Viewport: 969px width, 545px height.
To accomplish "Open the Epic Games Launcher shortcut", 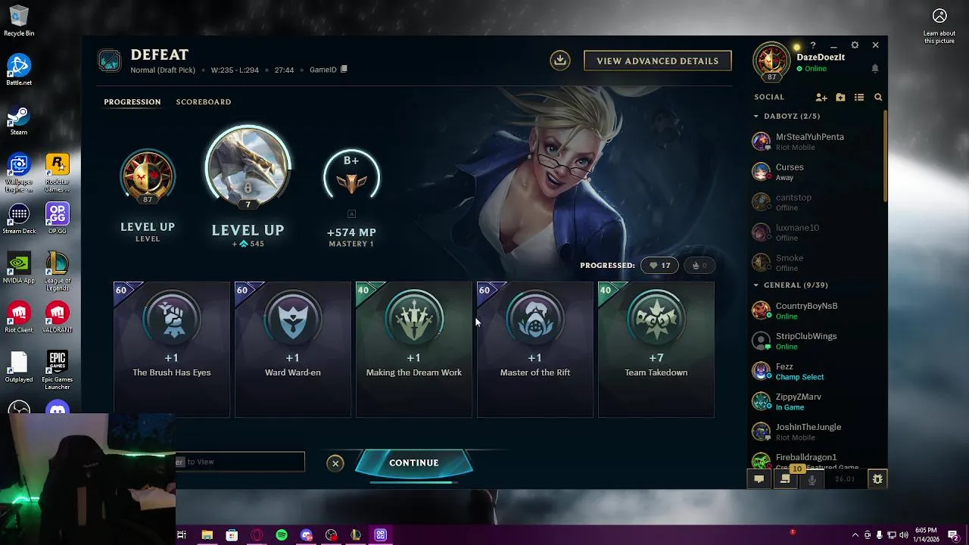I will click(x=58, y=371).
